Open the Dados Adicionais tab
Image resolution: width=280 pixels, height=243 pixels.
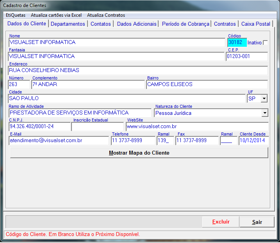137,24
